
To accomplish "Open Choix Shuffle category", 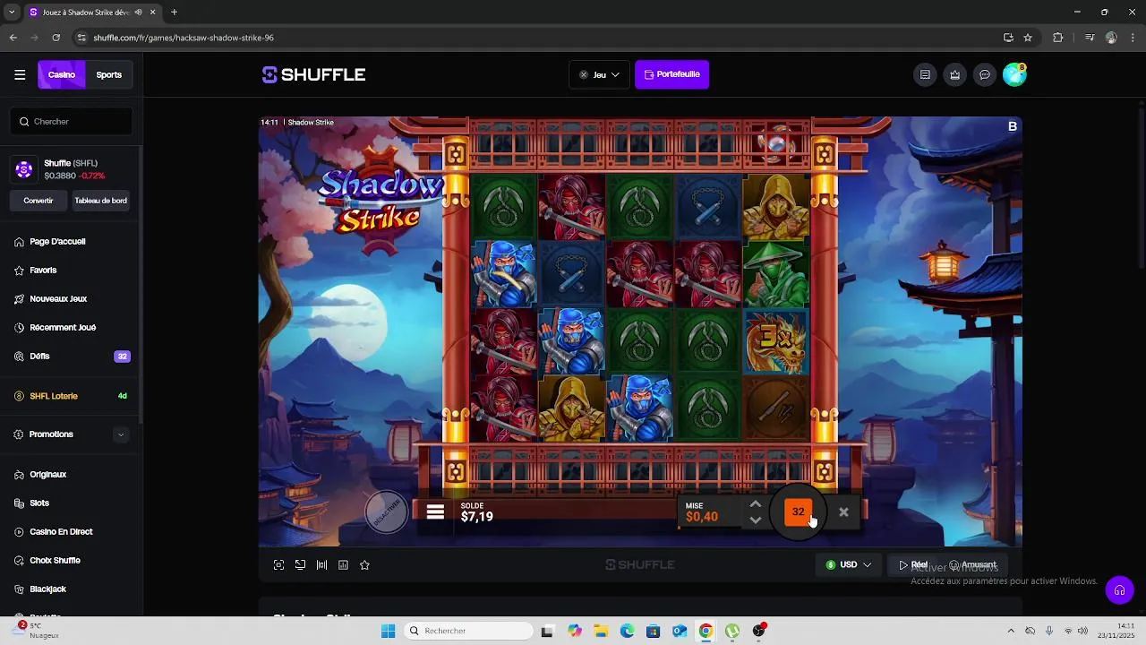I will [x=55, y=561].
